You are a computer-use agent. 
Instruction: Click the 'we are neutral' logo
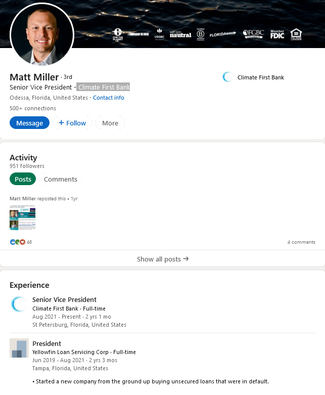click(180, 34)
